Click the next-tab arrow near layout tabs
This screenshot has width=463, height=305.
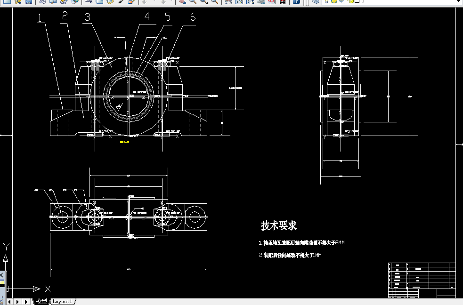(x=17, y=302)
